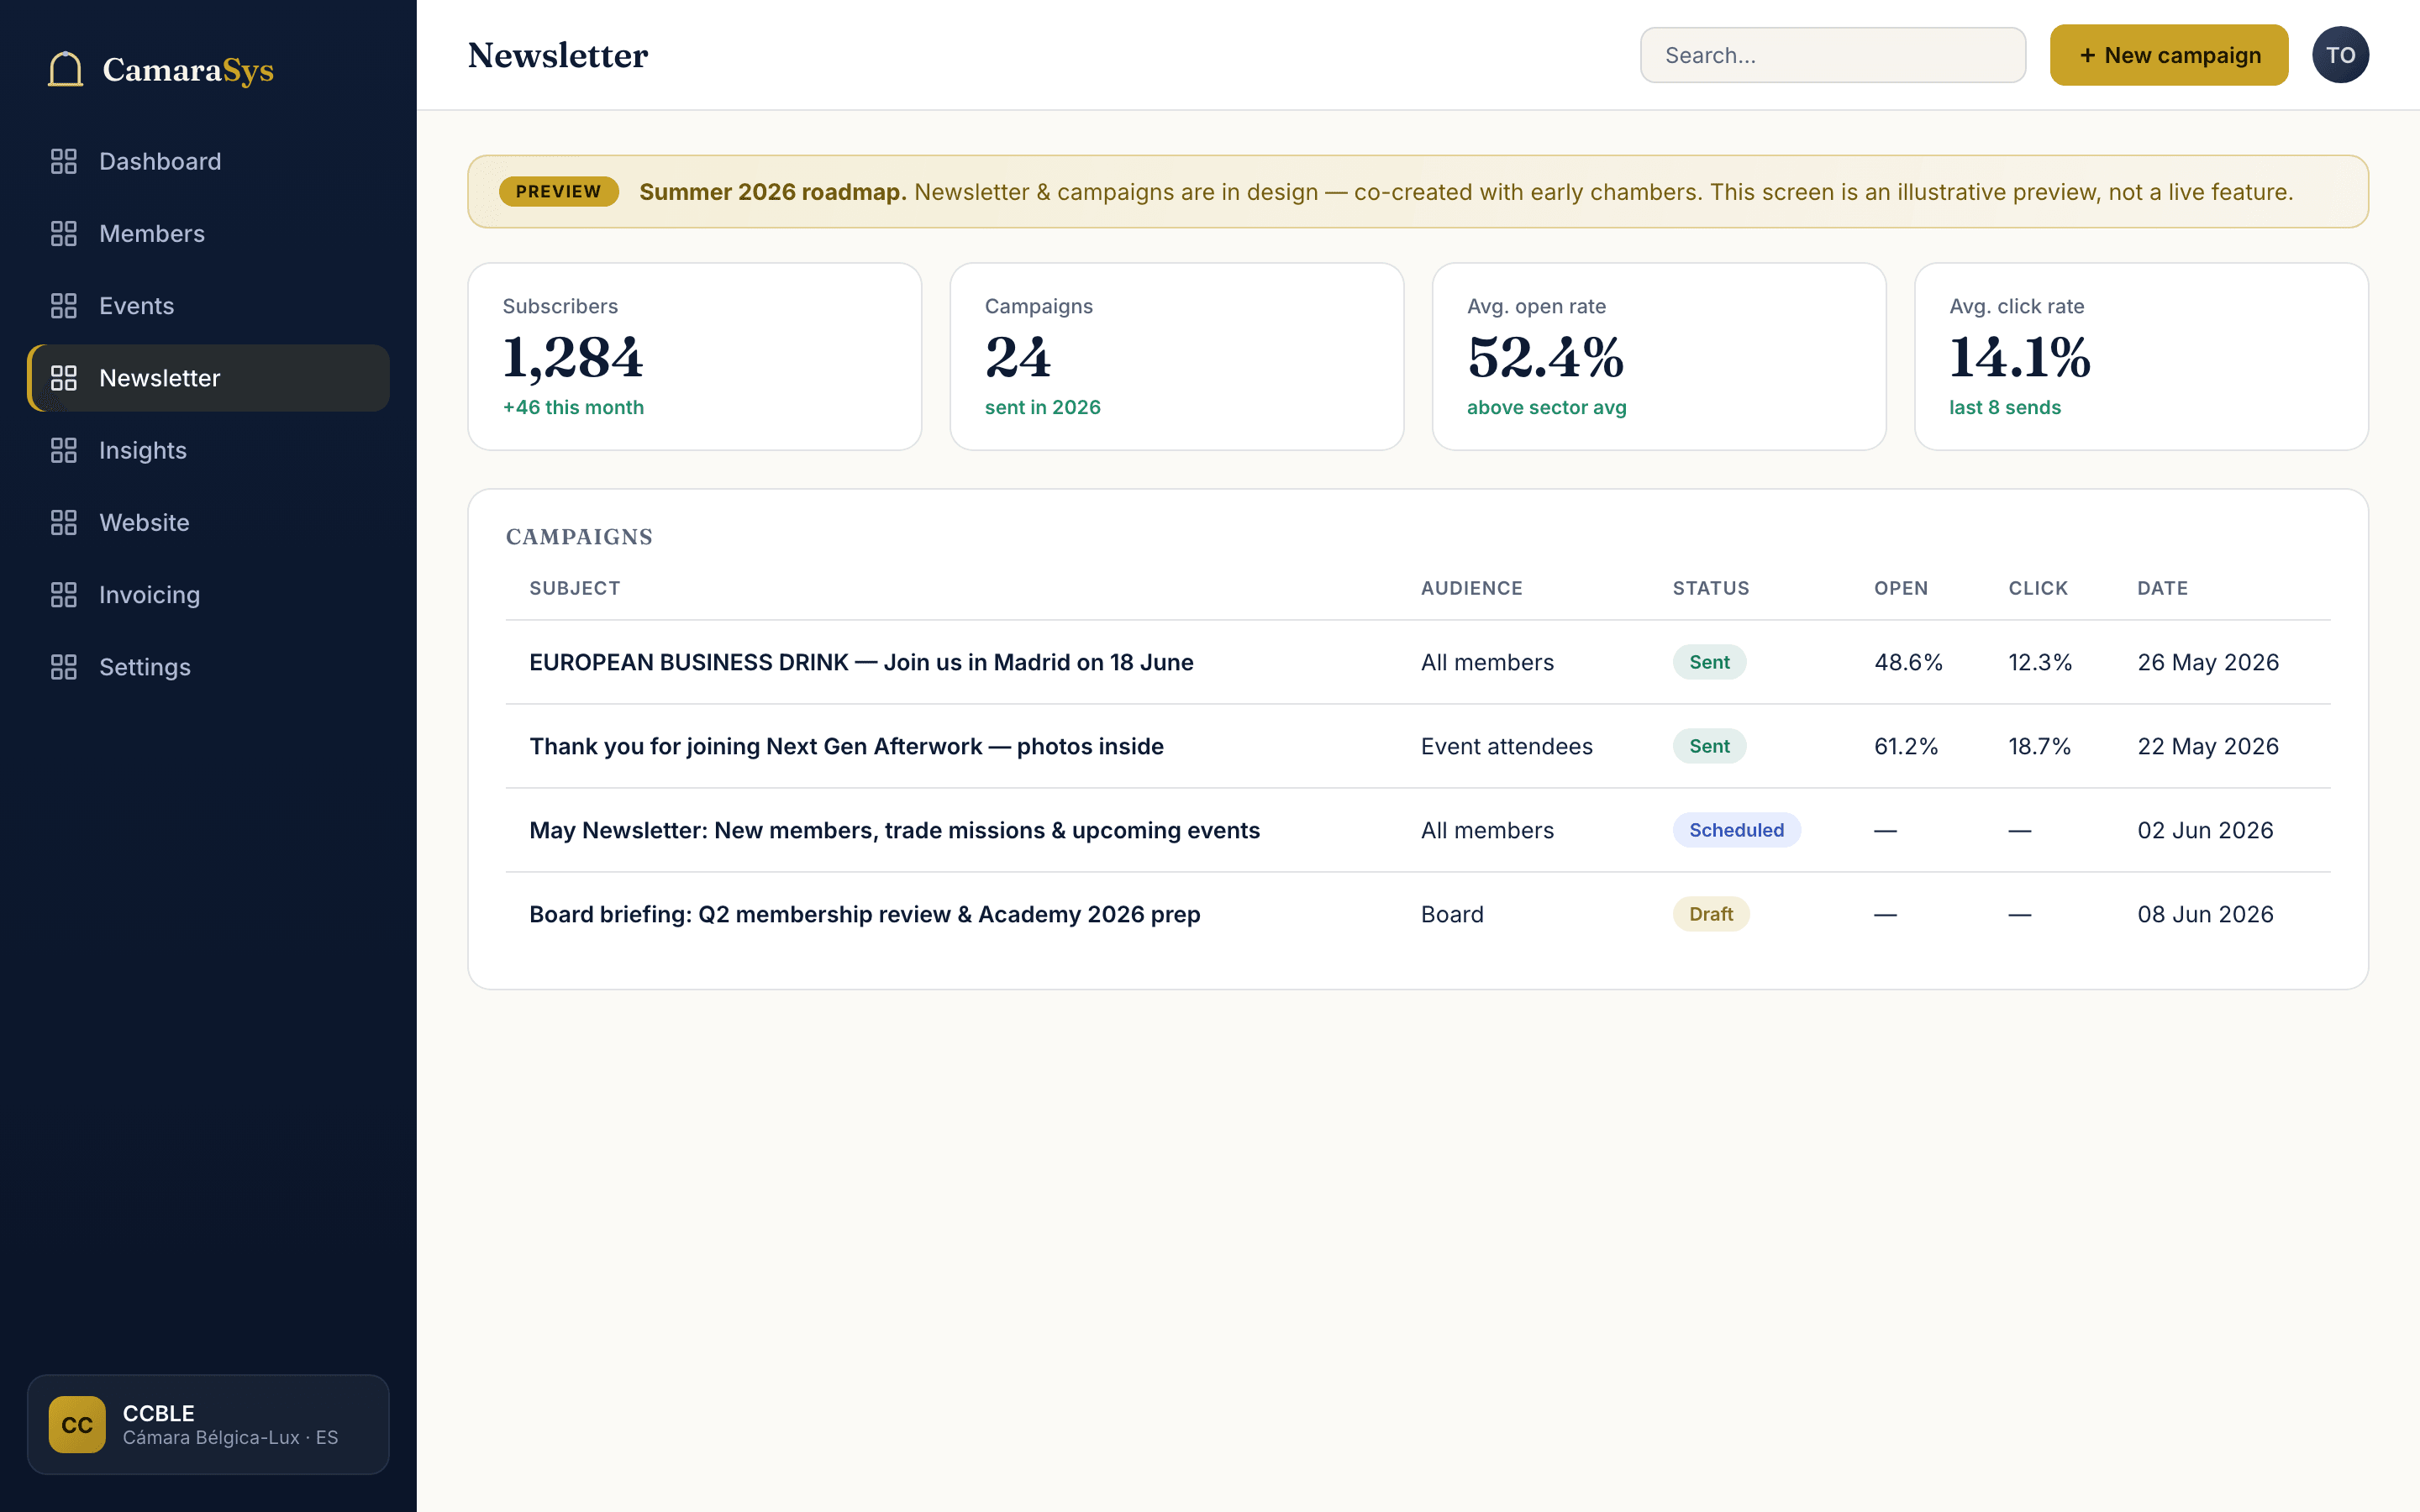Click the CamaraSys bell logo icon

click(x=66, y=69)
